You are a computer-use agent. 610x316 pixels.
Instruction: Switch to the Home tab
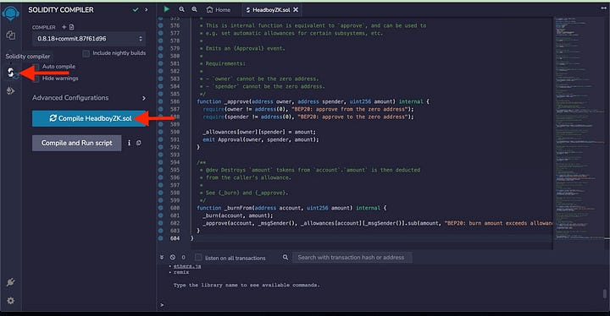tap(219, 9)
